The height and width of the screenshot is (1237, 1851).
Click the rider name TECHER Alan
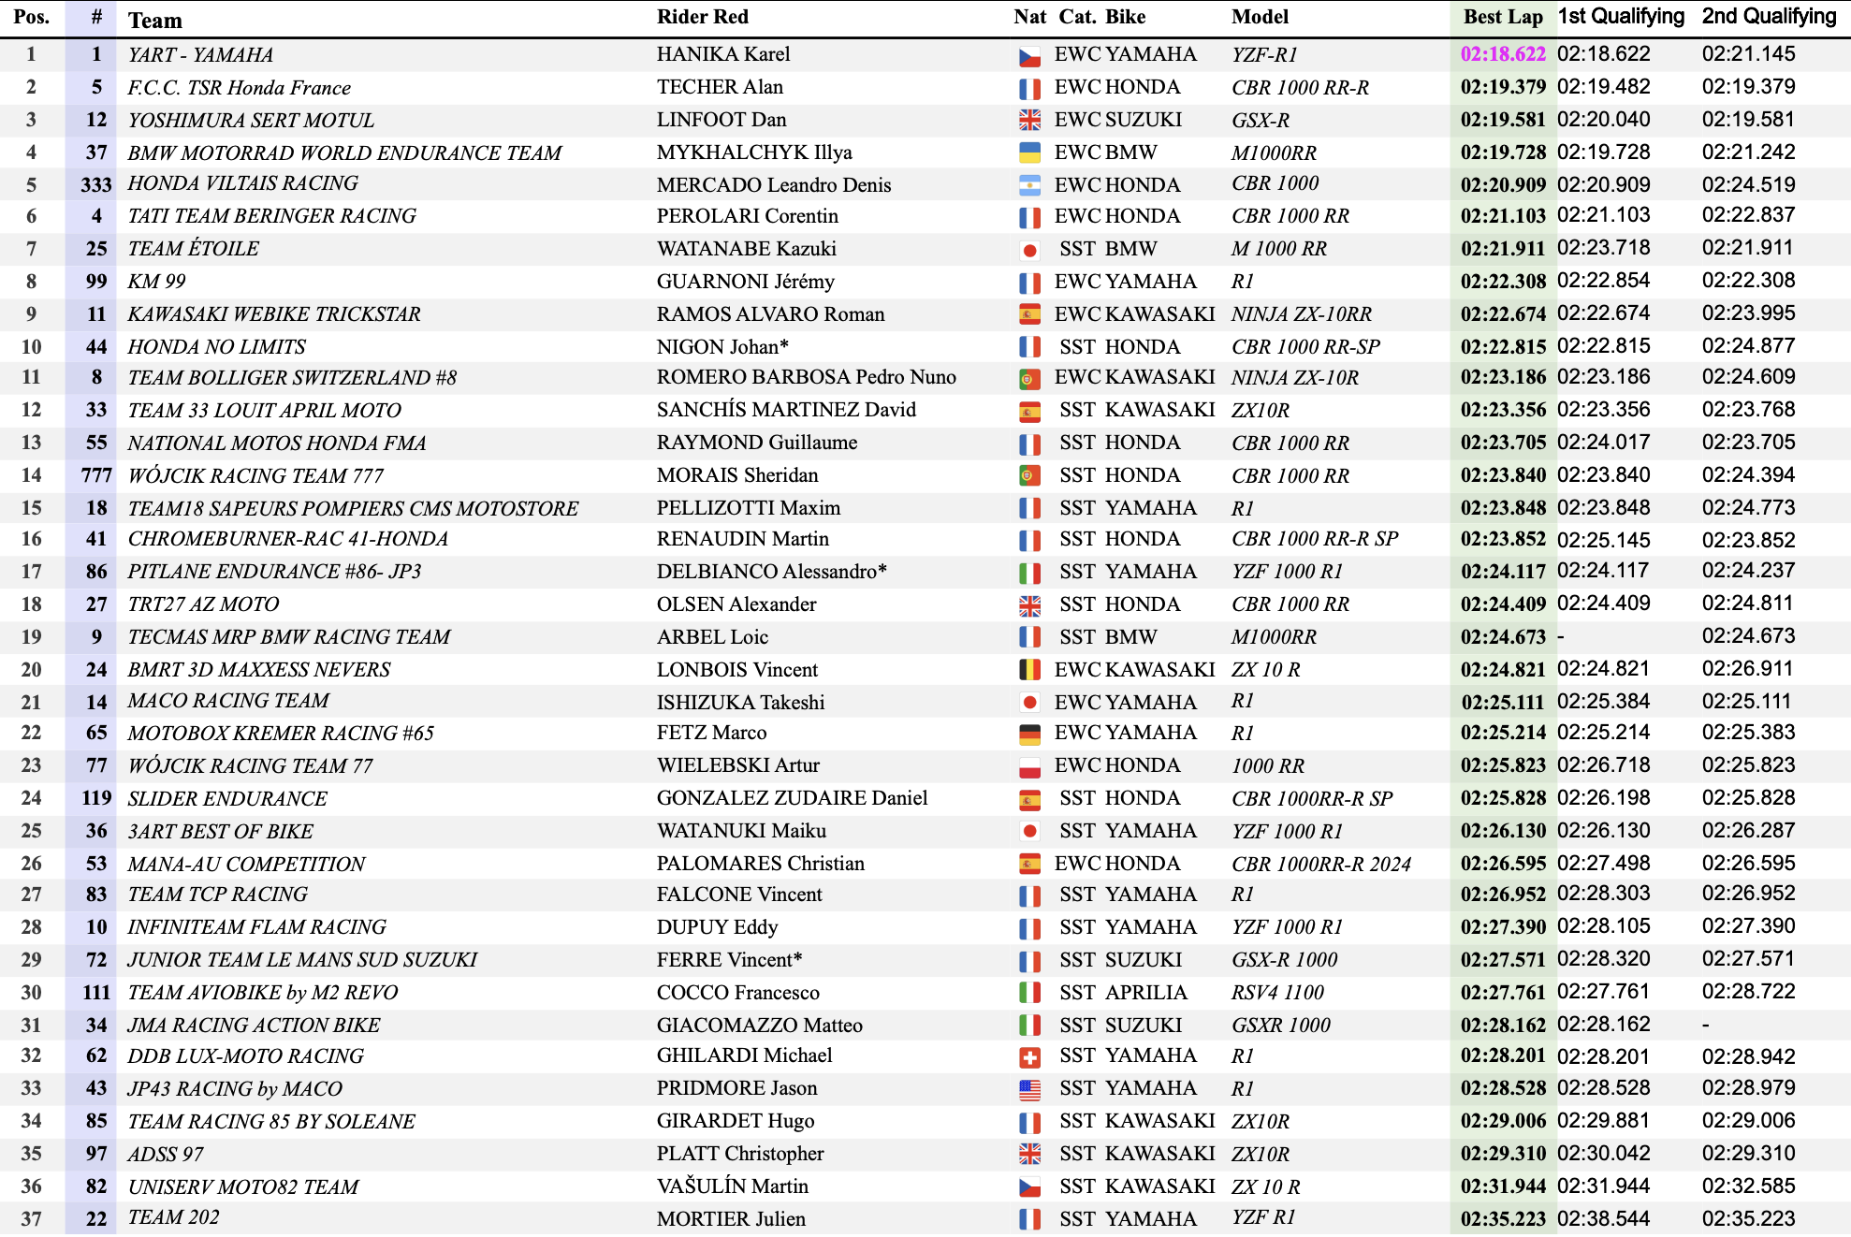tap(720, 87)
